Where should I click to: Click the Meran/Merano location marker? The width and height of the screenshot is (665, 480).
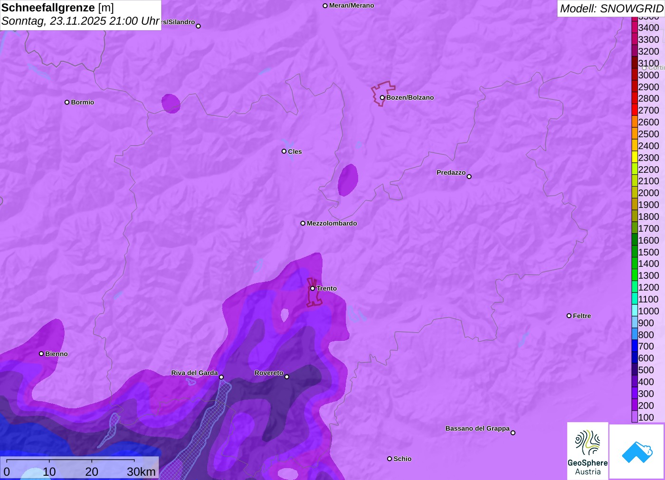tap(325, 6)
